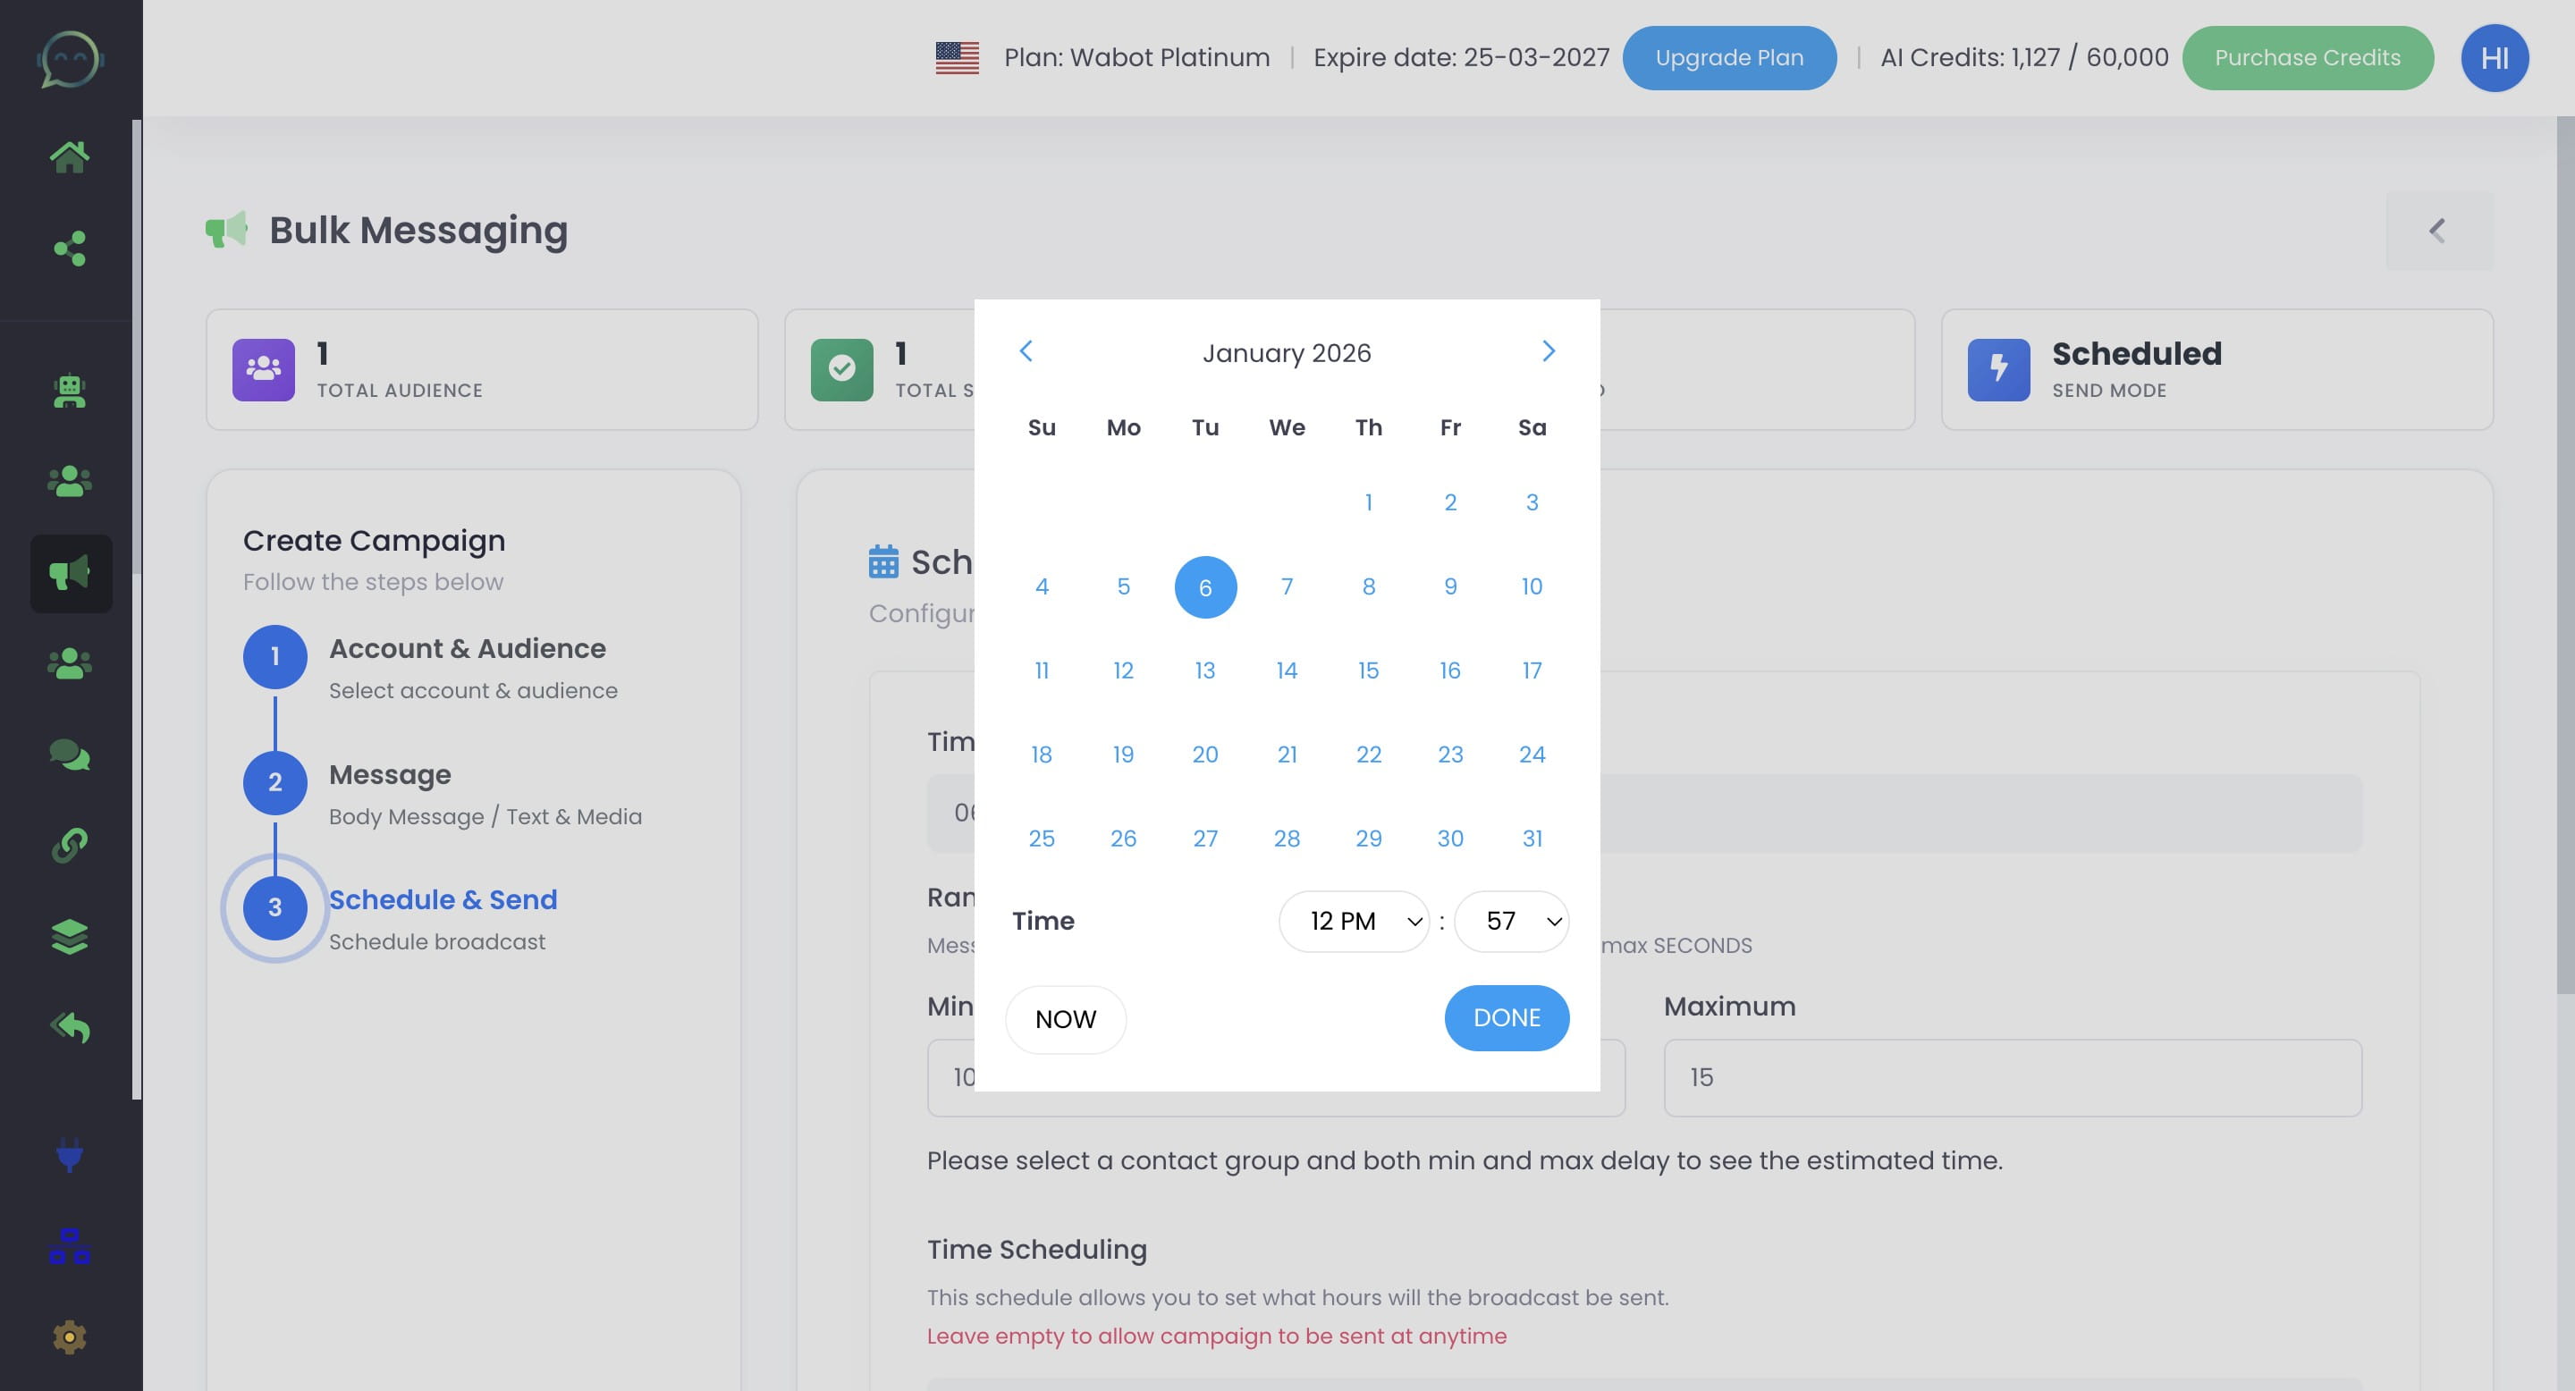2575x1391 pixels.
Task: Open the home dashboard sidebar icon
Action: [x=69, y=156]
